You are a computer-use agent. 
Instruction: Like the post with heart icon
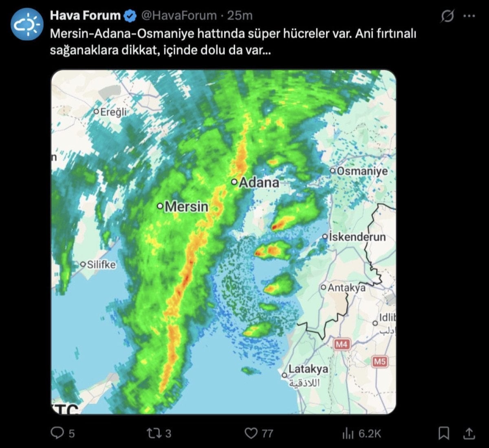click(251, 433)
